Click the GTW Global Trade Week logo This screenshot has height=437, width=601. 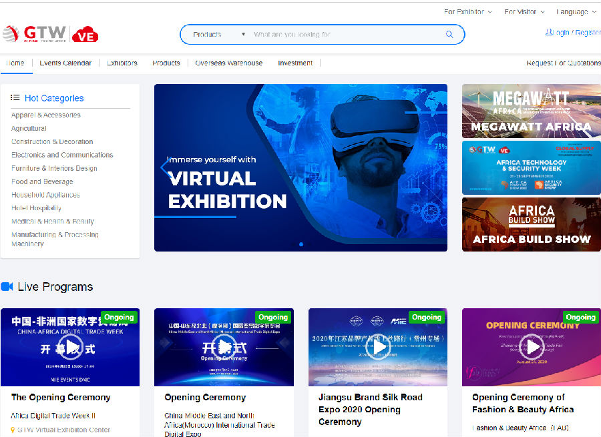(35, 33)
